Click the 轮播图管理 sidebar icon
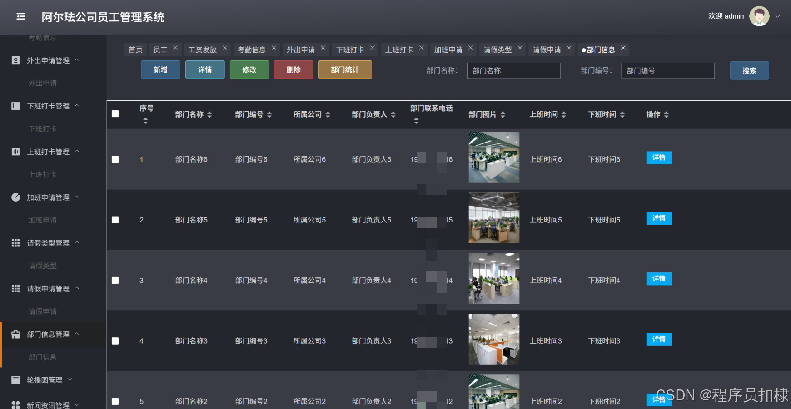This screenshot has width=791, height=409. pos(15,379)
